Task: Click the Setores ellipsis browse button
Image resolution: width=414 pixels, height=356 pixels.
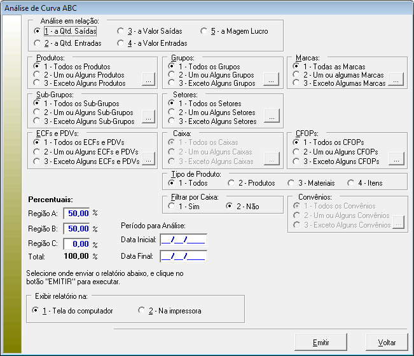Action: pyautogui.click(x=271, y=117)
